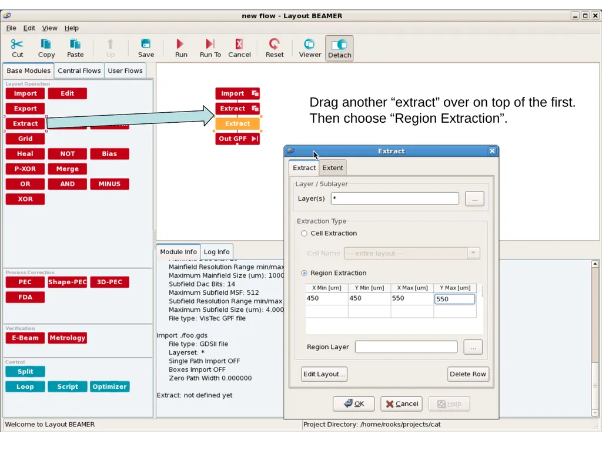Click the Y Min cell showing 450
Image resolution: width=602 pixels, height=451 pixels.
point(369,298)
